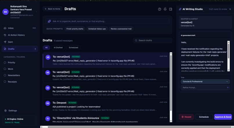Click the Inbox count 100

point(34,28)
